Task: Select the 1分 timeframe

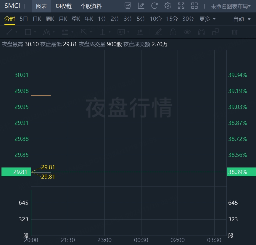Action: pyautogui.click(x=102, y=19)
